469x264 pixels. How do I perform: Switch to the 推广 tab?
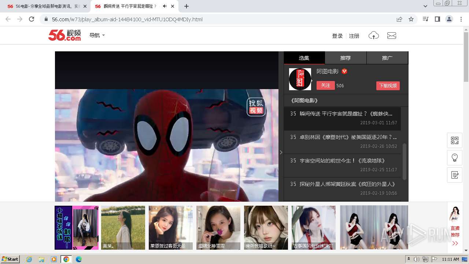tap(387, 58)
